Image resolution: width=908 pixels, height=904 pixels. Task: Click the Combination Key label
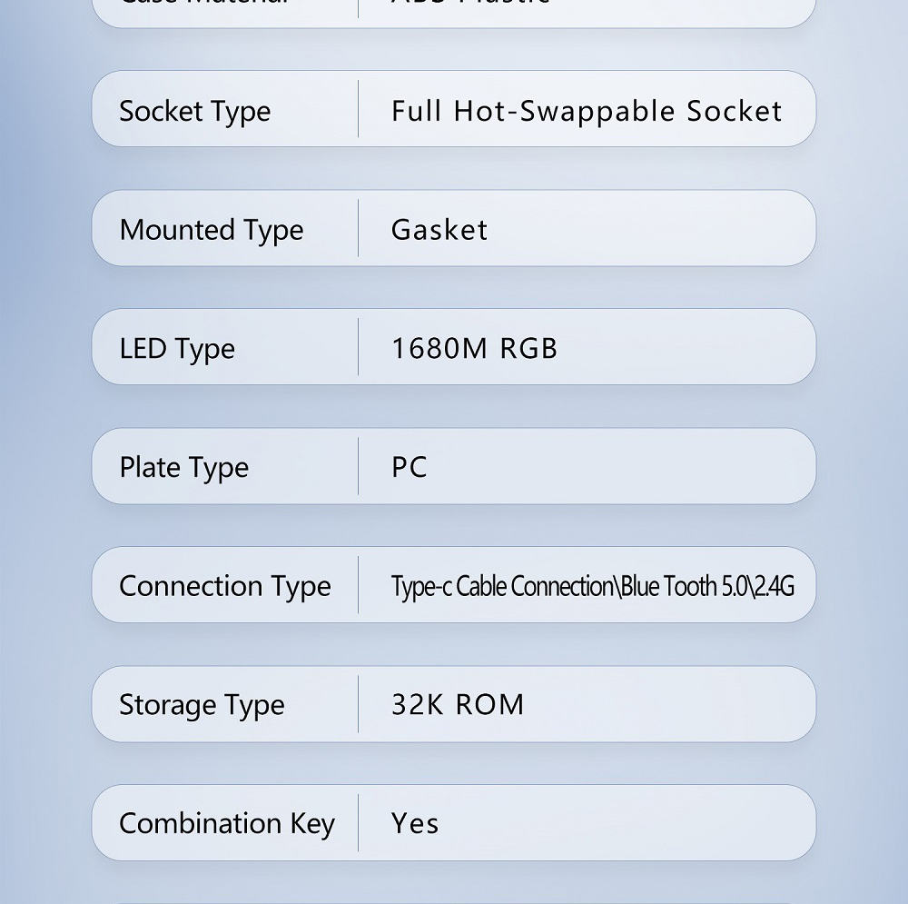(227, 823)
